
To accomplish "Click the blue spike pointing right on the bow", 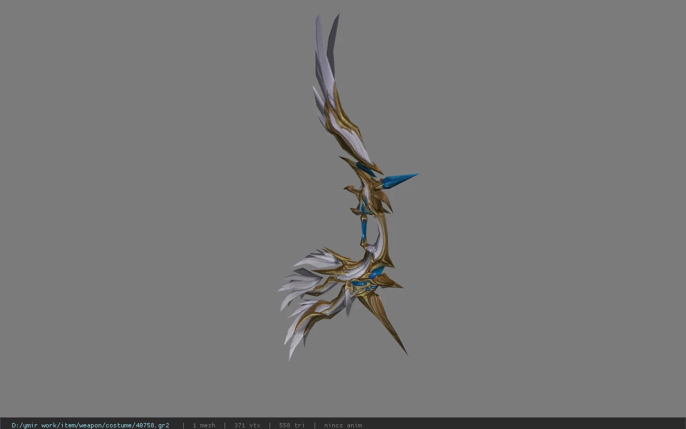I will 401,180.
